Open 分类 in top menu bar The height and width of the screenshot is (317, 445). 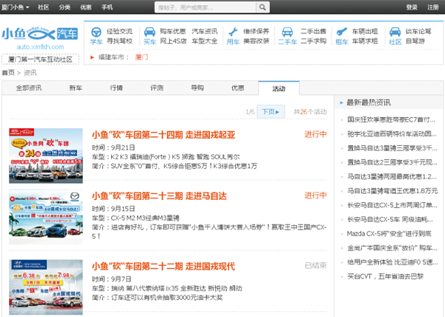point(65,7)
